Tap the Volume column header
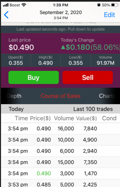Image resolution: width=120 pixels, height=187 pixels. (64, 118)
